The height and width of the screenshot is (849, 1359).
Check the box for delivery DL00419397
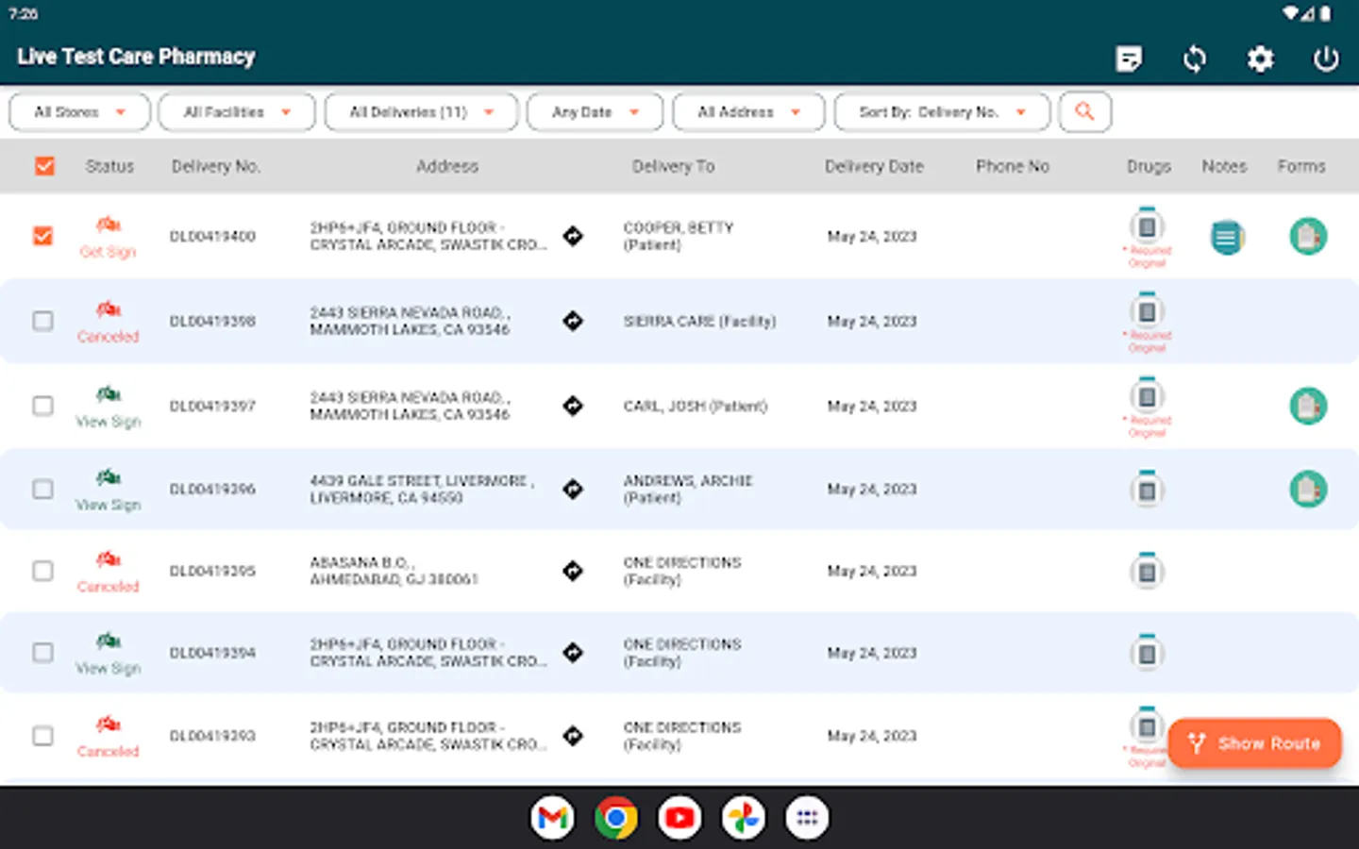[43, 406]
